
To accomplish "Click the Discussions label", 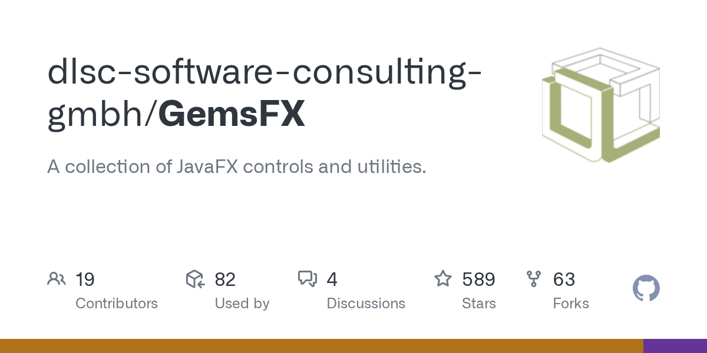I will [366, 304].
